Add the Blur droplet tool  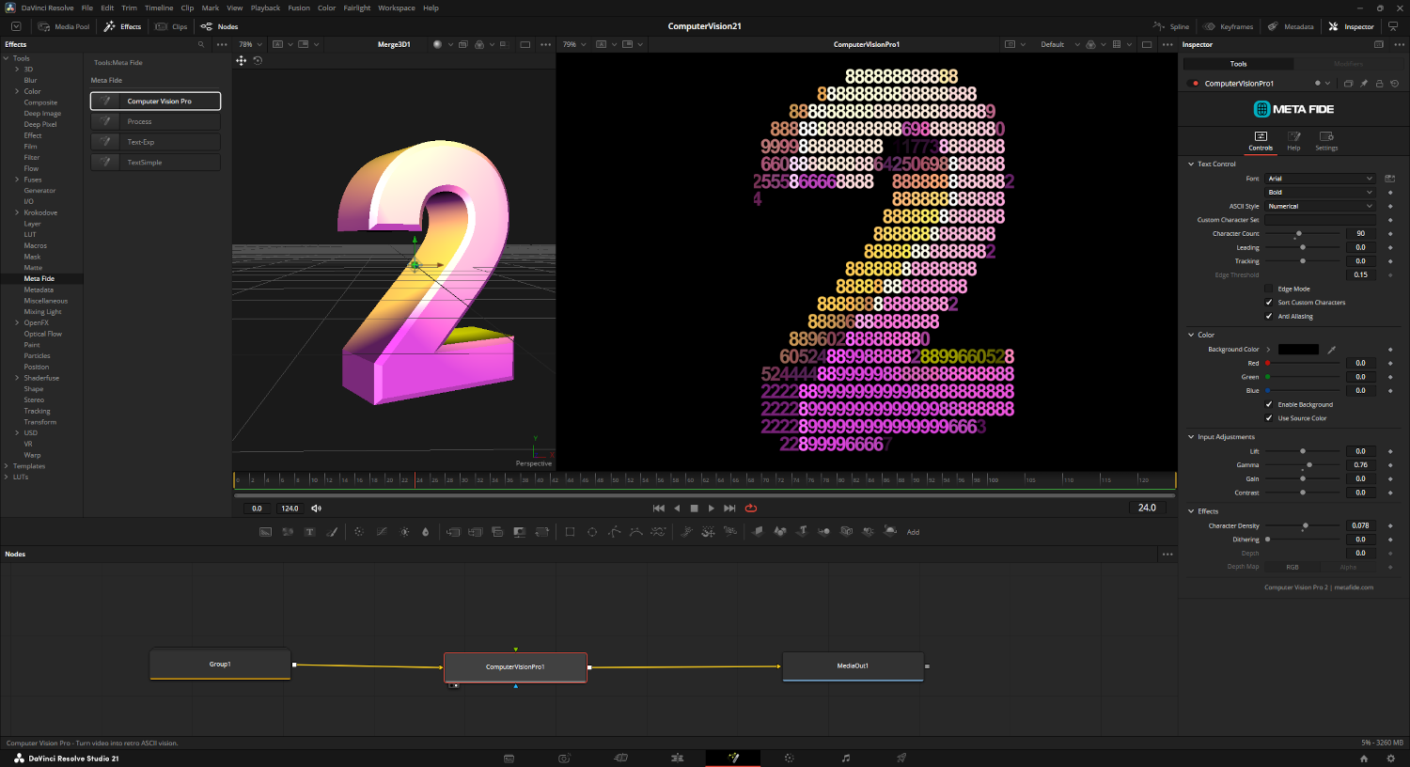pos(425,532)
